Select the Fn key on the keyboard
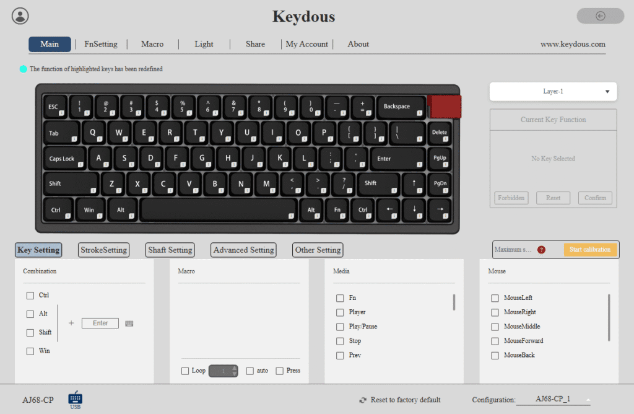634x414 pixels. point(337,209)
